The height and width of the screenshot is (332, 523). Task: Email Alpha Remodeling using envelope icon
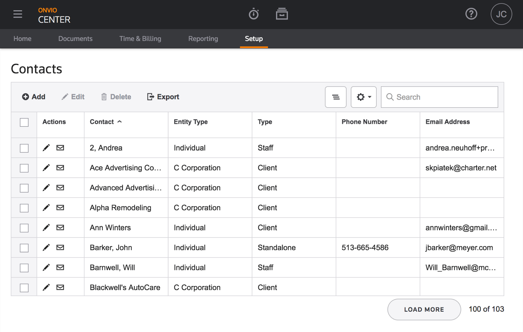coord(60,208)
